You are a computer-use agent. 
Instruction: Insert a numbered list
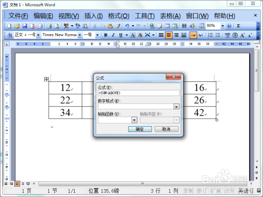(210, 35)
